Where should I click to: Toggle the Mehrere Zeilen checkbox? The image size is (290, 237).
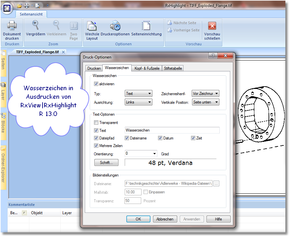click(96, 146)
